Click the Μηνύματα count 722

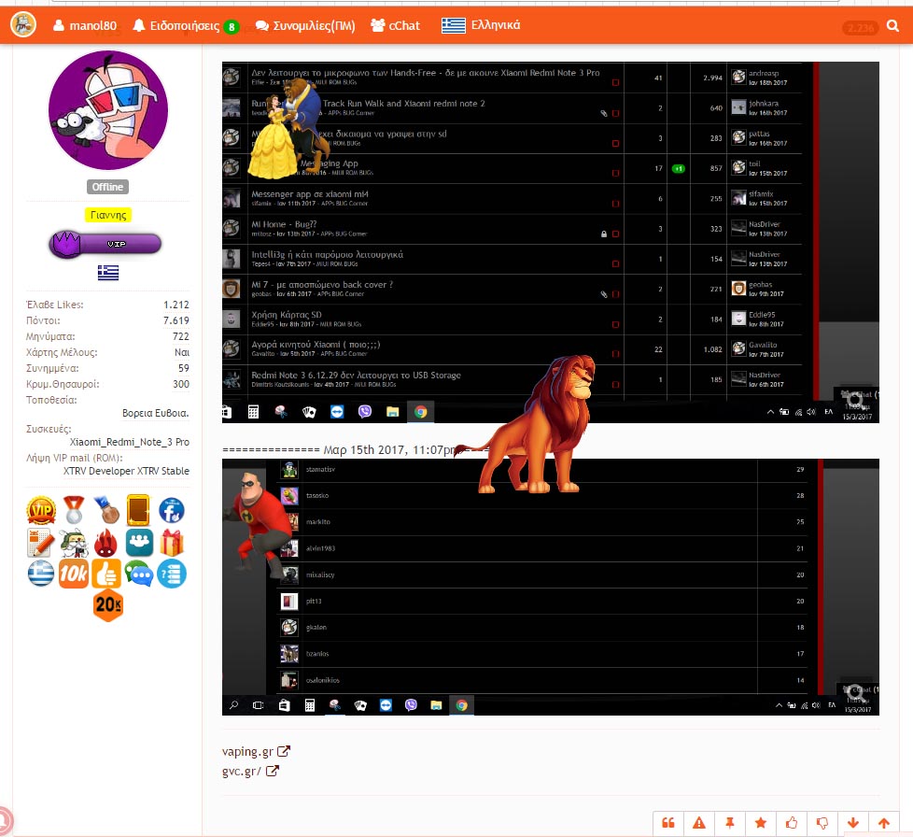[181, 336]
